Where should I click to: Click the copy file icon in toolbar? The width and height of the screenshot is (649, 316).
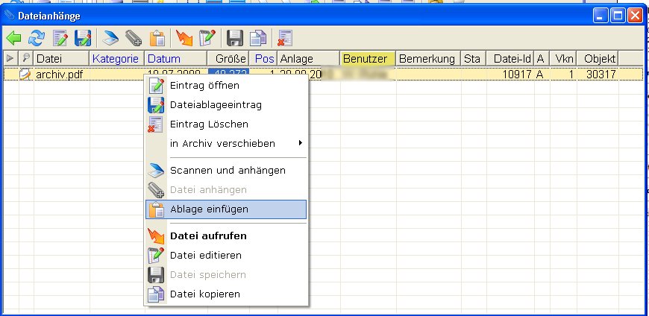point(258,38)
